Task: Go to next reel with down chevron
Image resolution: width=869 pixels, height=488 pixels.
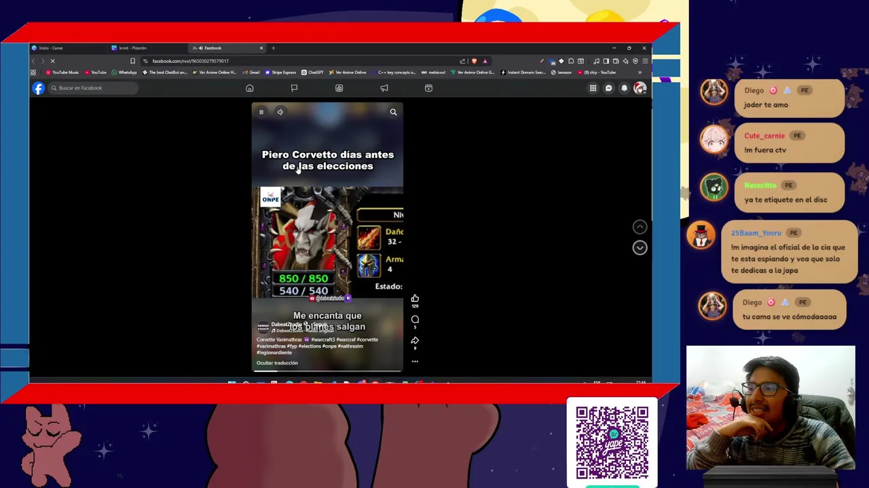Action: [x=640, y=247]
